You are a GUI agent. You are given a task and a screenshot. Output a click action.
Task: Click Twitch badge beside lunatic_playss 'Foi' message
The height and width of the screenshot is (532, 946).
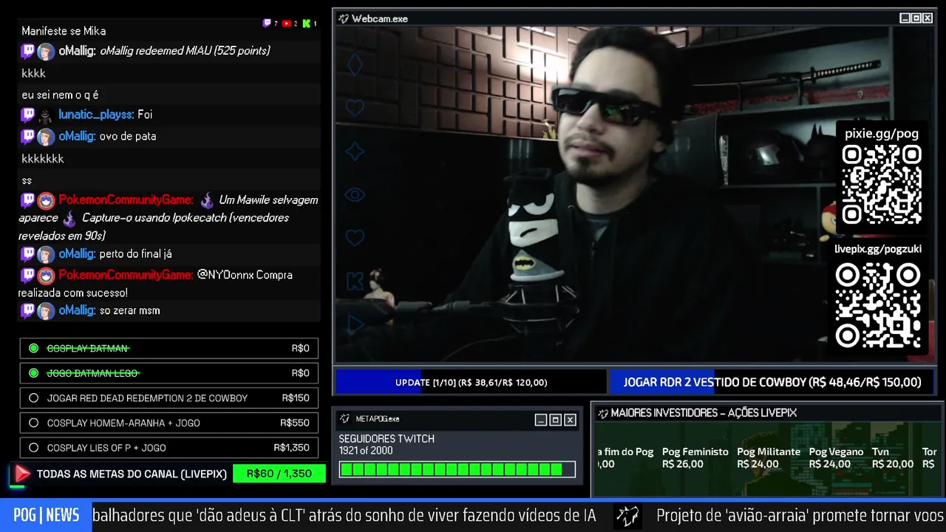pos(27,115)
